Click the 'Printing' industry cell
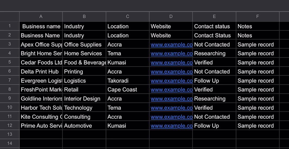This screenshot has width=289, height=149. click(84, 71)
